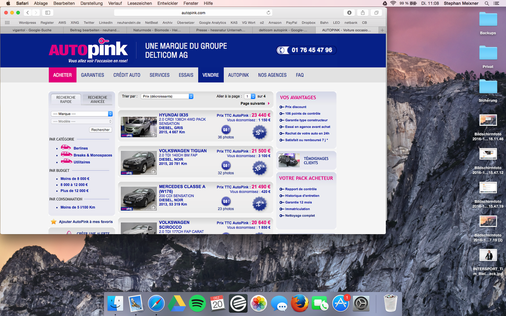
Task: Open the FAQ navigation tab
Action: point(300,75)
